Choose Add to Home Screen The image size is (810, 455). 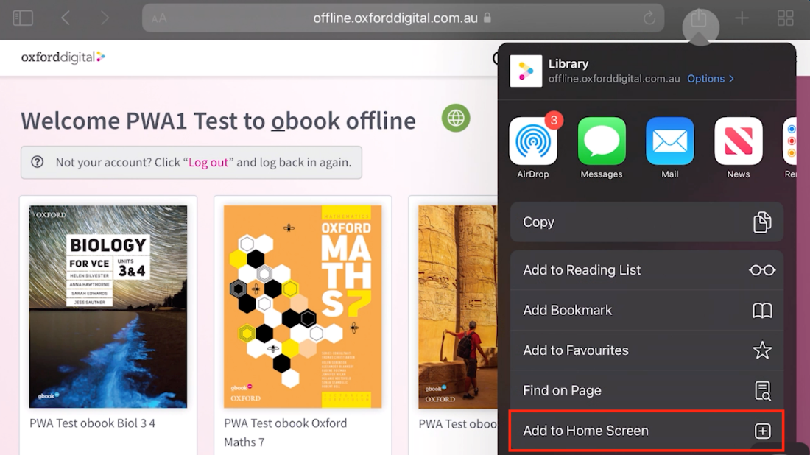pos(646,431)
